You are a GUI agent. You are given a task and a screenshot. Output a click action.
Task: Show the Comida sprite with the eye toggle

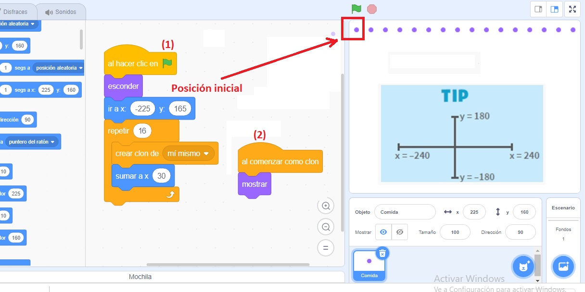(383, 232)
